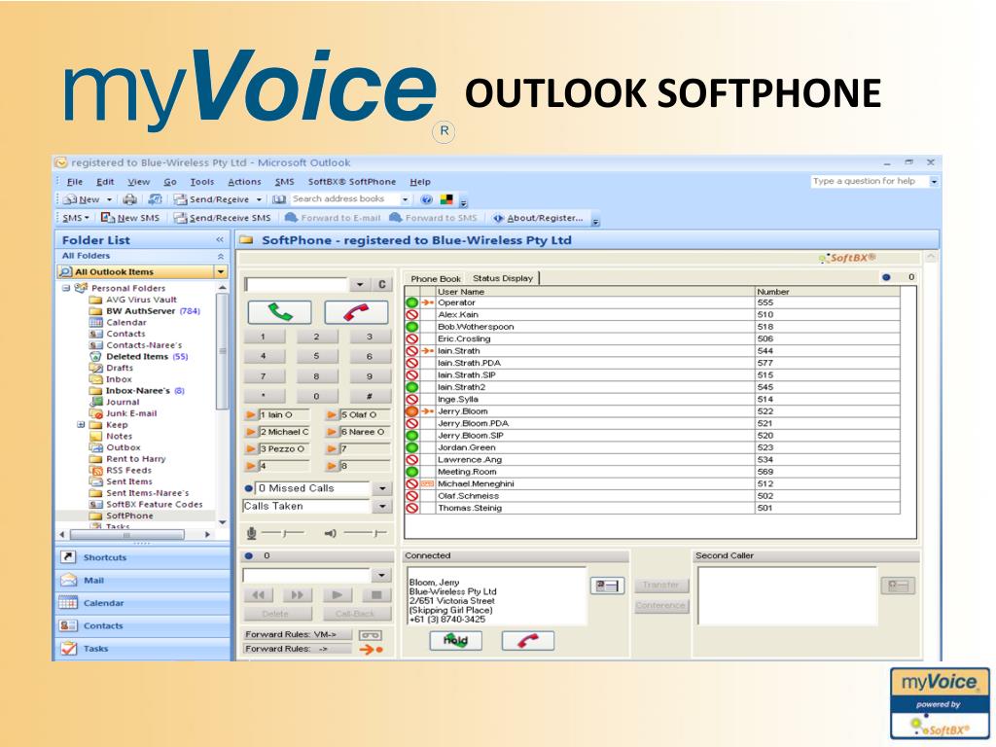Click the microphone volume icon
Screen dimensions: 996x747
pos(252,534)
